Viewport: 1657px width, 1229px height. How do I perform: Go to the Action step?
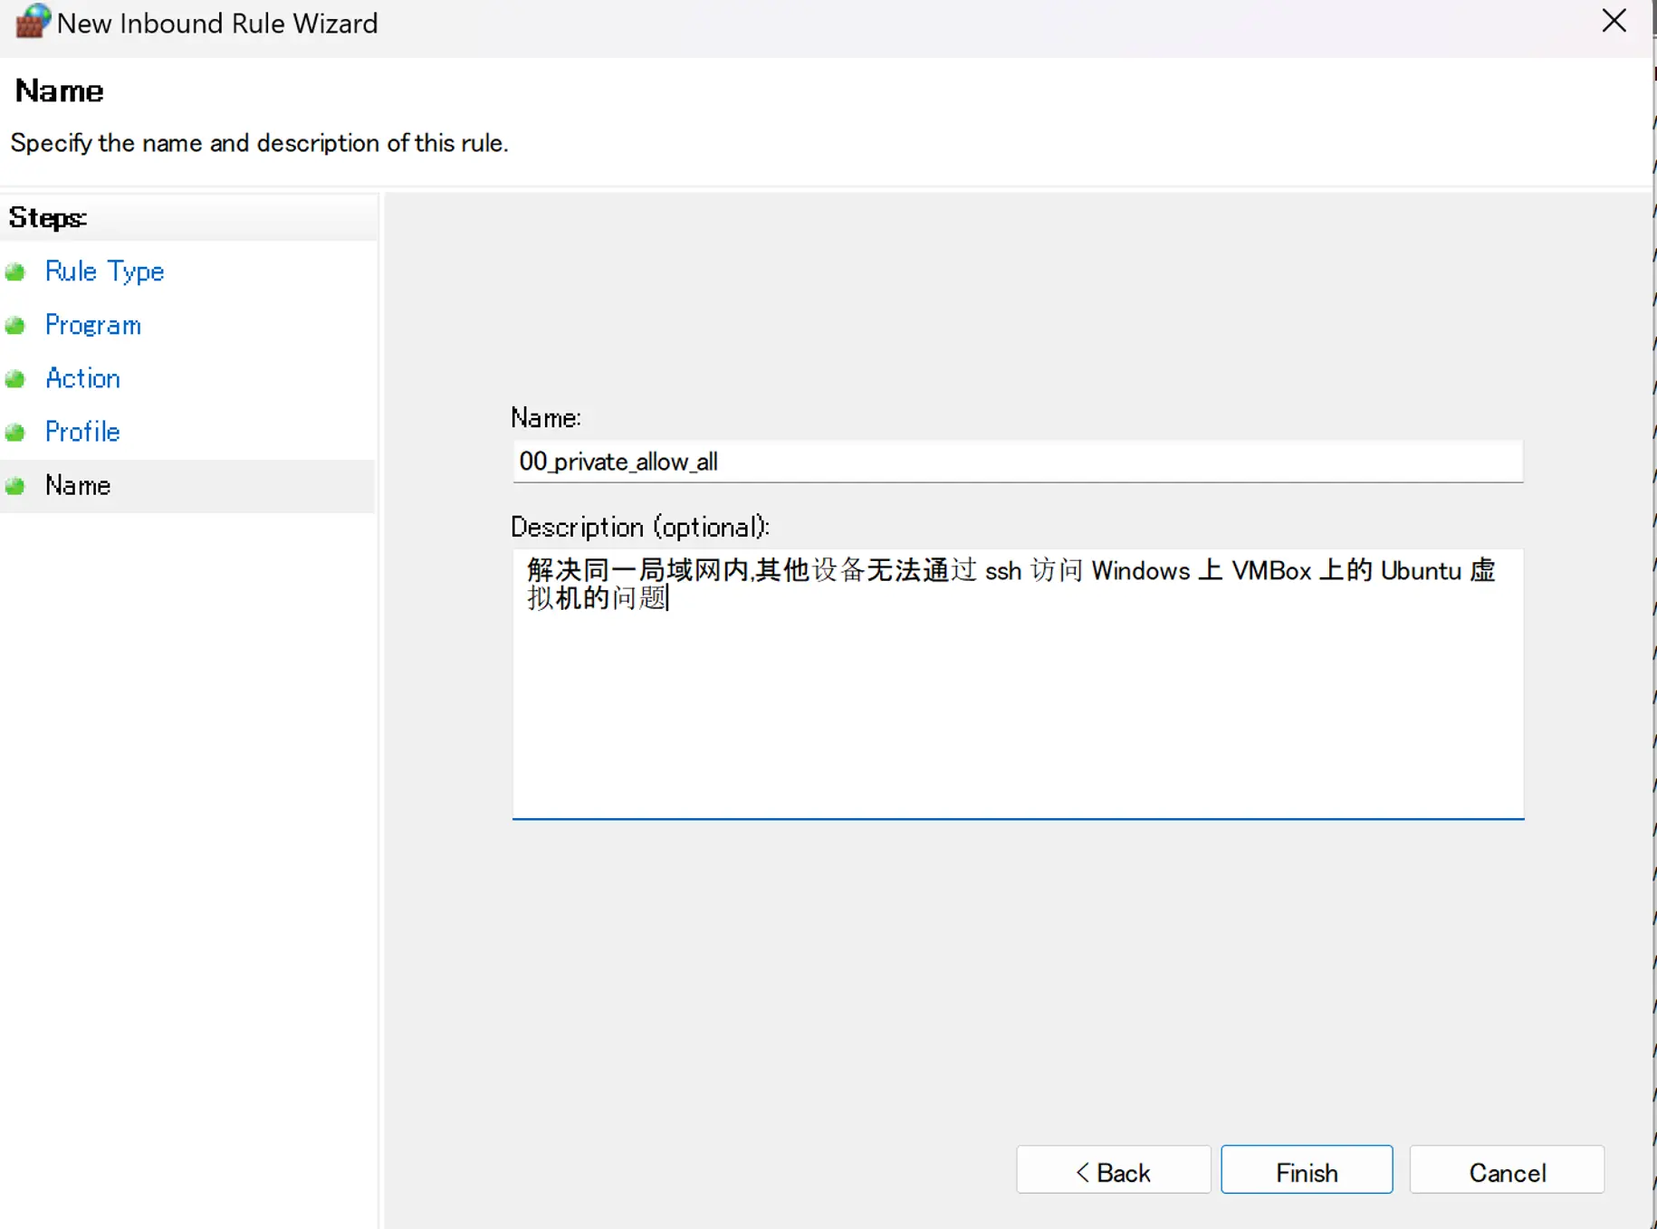pyautogui.click(x=82, y=378)
